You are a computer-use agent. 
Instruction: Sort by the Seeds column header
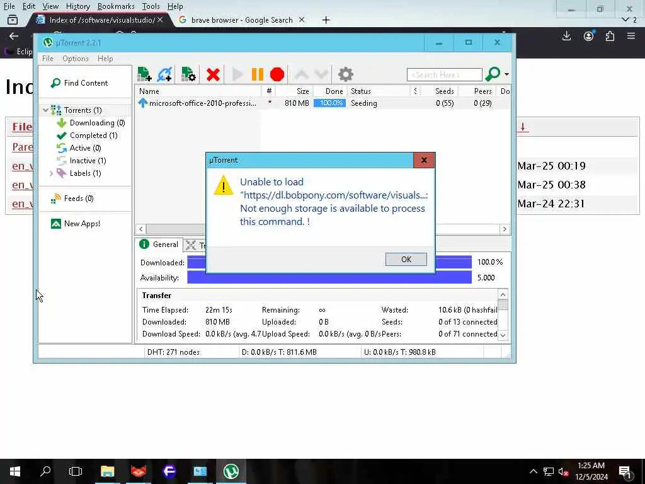[x=438, y=91]
